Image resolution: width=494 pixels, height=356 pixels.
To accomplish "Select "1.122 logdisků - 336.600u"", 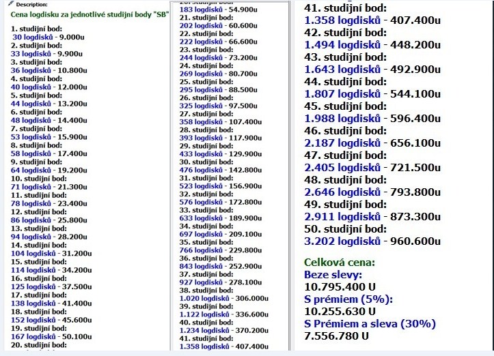I will coord(224,314).
